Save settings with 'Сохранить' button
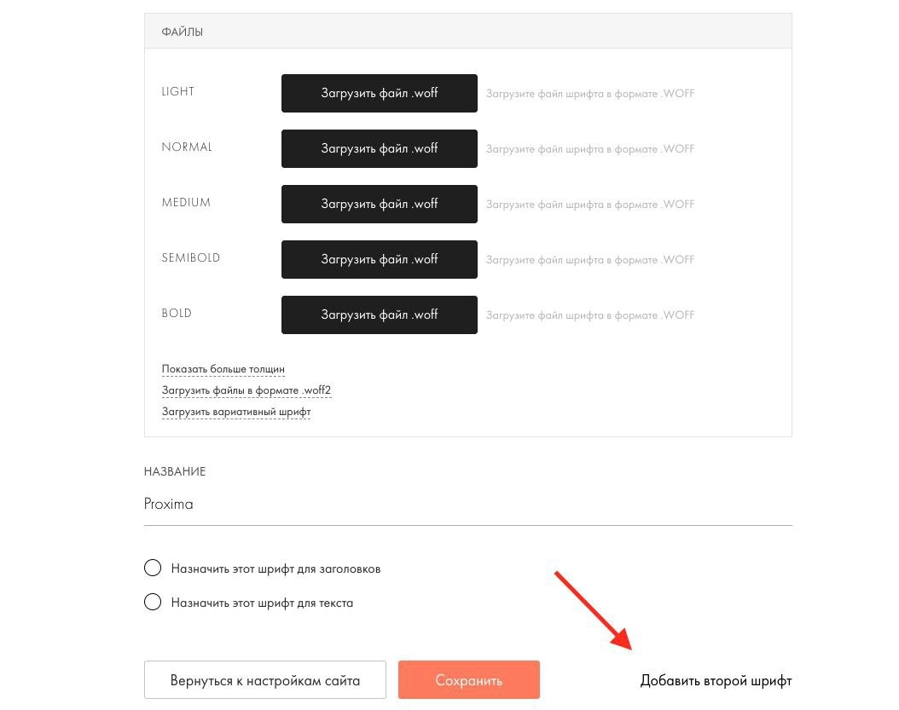Screen dimensions: 899x710 [469, 680]
